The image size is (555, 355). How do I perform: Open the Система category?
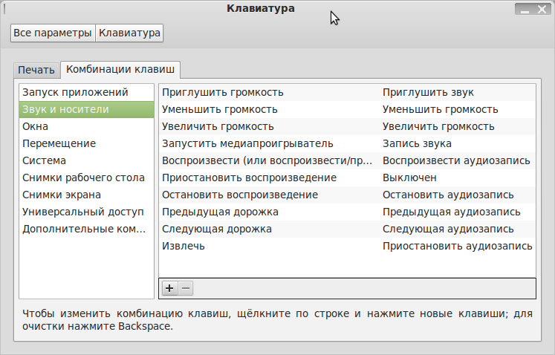(44, 160)
